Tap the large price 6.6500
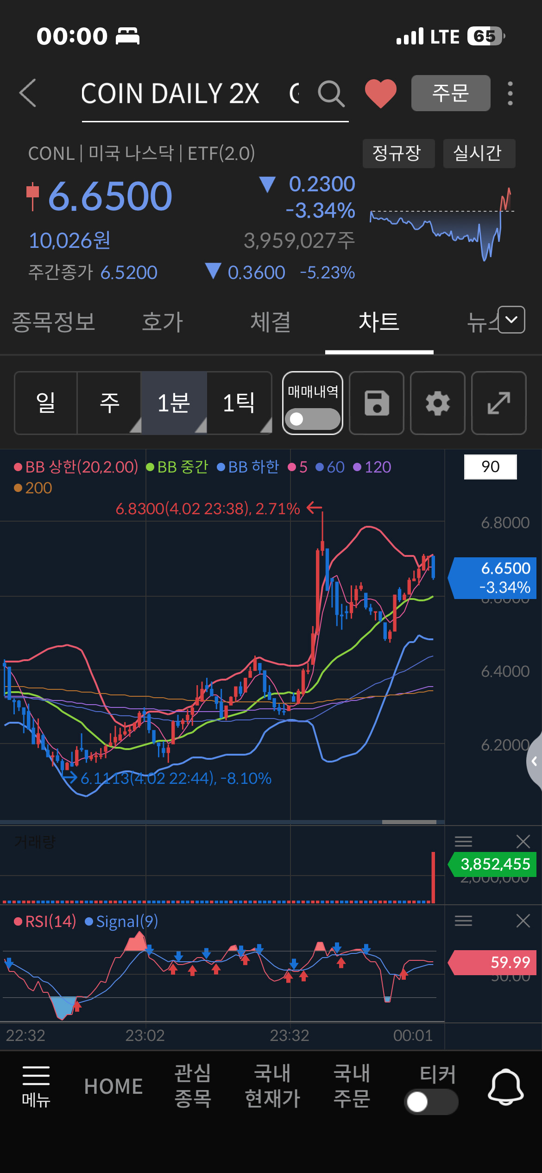Image resolution: width=542 pixels, height=1173 pixels. pyautogui.click(x=110, y=196)
